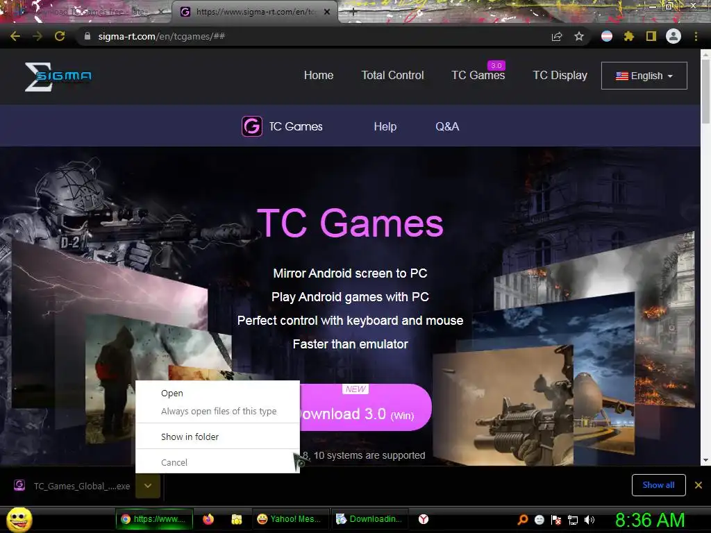The width and height of the screenshot is (711, 533).
Task: Open Chrome's three-dot menu
Action: tap(696, 36)
